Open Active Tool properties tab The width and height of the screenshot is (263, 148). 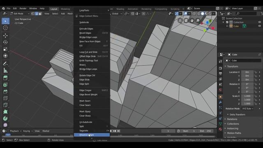click(x=220, y=61)
